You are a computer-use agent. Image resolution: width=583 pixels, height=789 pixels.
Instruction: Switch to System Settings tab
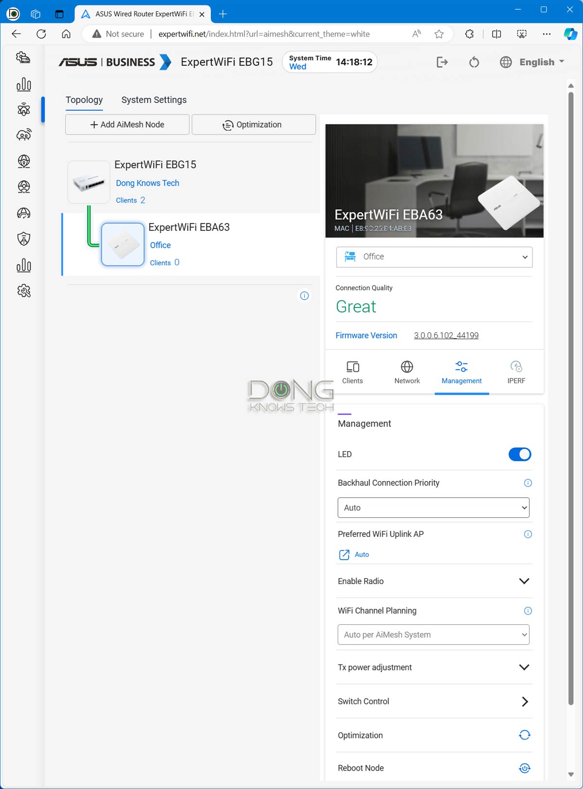click(154, 100)
